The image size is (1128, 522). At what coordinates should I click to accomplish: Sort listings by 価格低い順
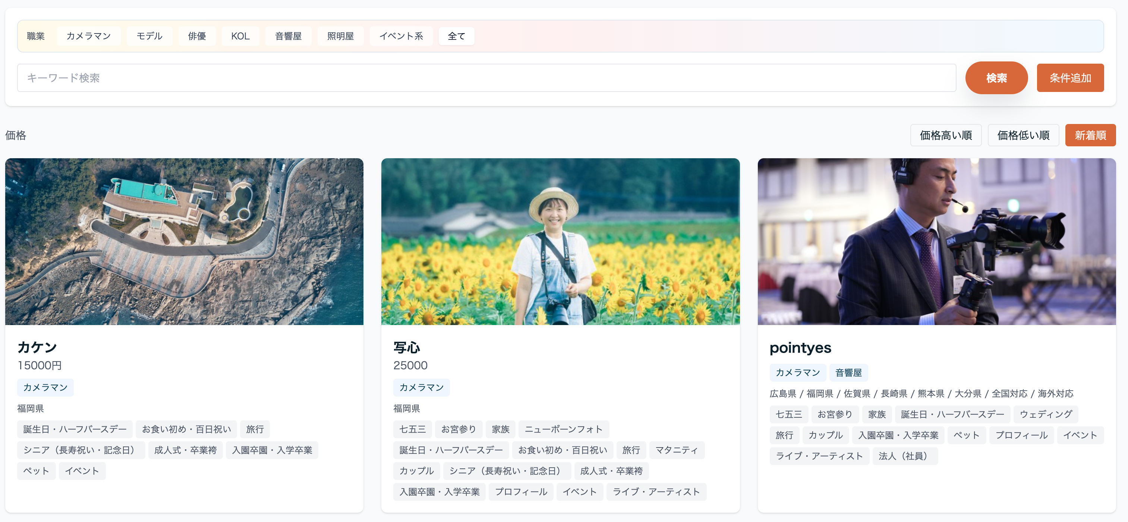point(1023,135)
